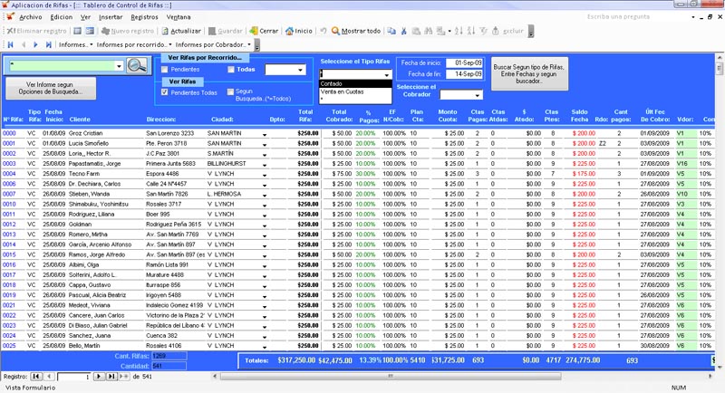Image resolution: width=725 pixels, height=393 pixels.
Task: Click the application icon left of Archivo
Action: click(10, 17)
